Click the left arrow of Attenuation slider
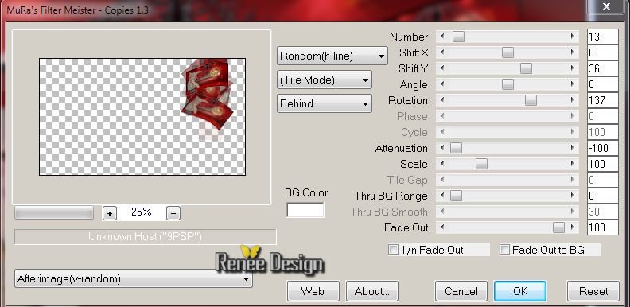 (x=442, y=148)
